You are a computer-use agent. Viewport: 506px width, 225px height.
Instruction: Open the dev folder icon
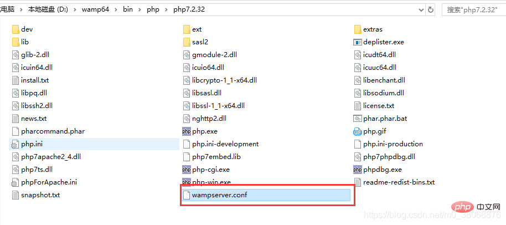pyautogui.click(x=16, y=29)
